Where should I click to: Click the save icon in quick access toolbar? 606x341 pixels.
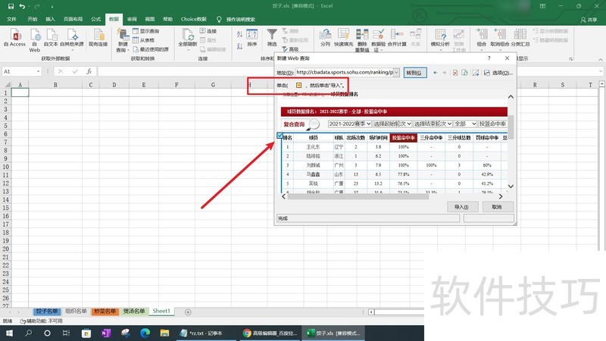click(x=11, y=6)
